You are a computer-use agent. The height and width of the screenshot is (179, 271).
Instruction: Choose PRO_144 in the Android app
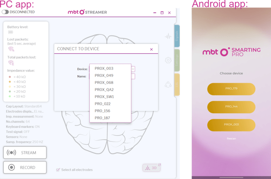point(231,107)
